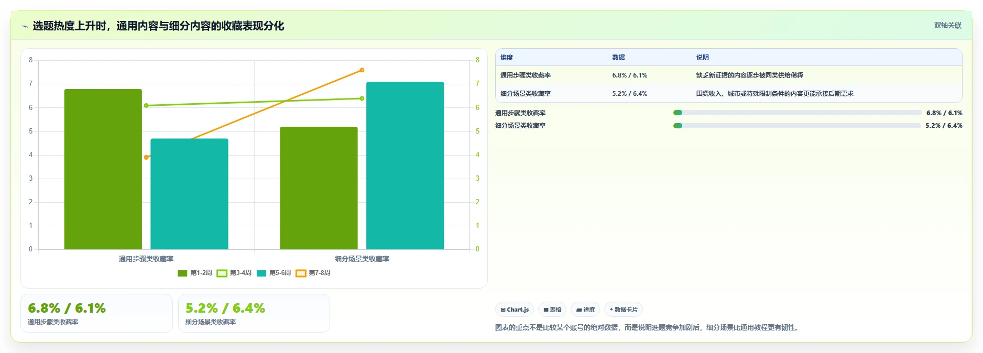The width and height of the screenshot is (983, 353).
Task: Click the 双轴关联 label in the header
Action: (947, 26)
